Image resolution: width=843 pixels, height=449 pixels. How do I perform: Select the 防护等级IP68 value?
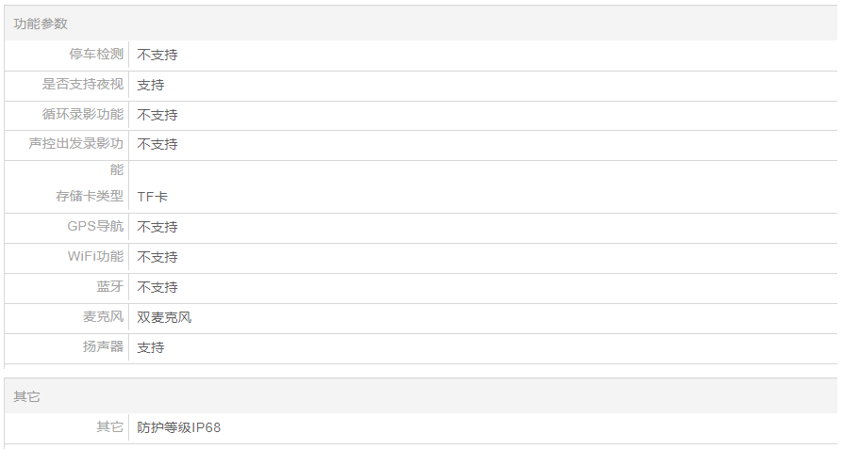tap(179, 427)
